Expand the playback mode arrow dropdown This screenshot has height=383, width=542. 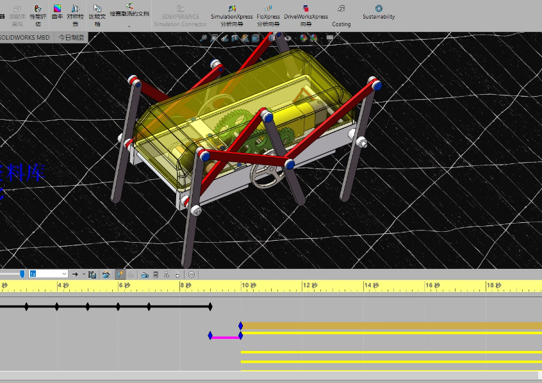click(x=83, y=274)
